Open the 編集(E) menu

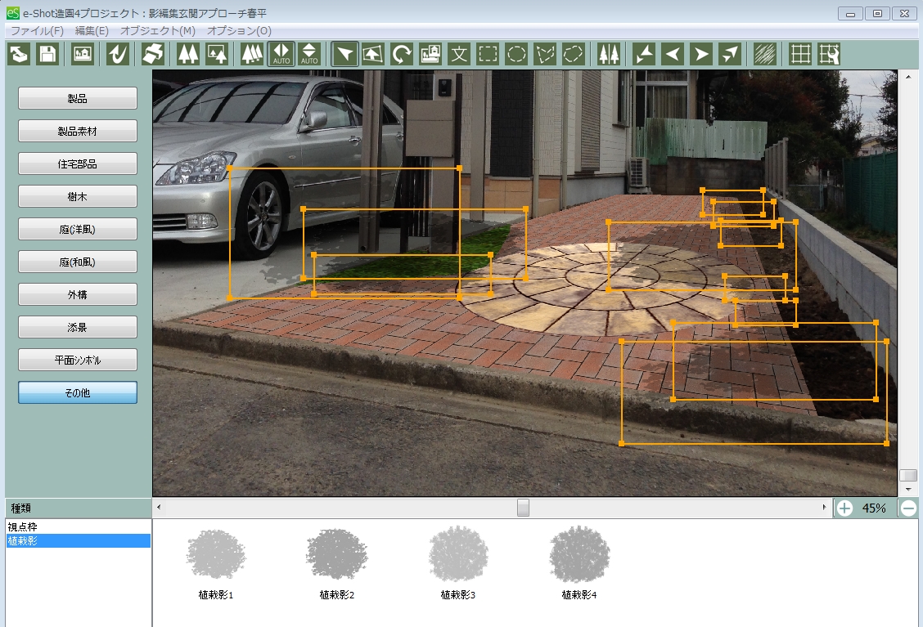(x=92, y=30)
